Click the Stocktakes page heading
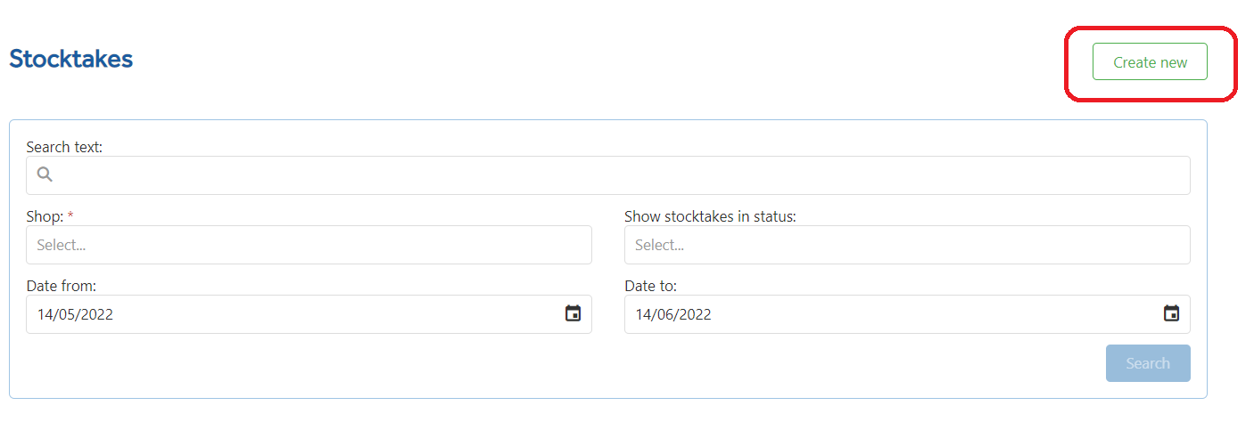The image size is (1246, 430). (x=70, y=59)
